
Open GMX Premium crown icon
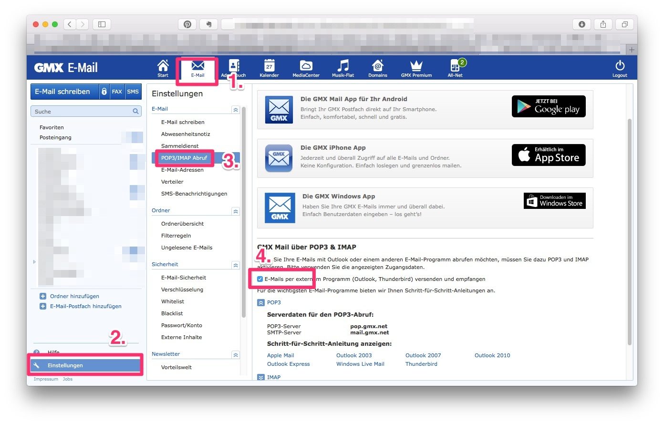click(416, 68)
